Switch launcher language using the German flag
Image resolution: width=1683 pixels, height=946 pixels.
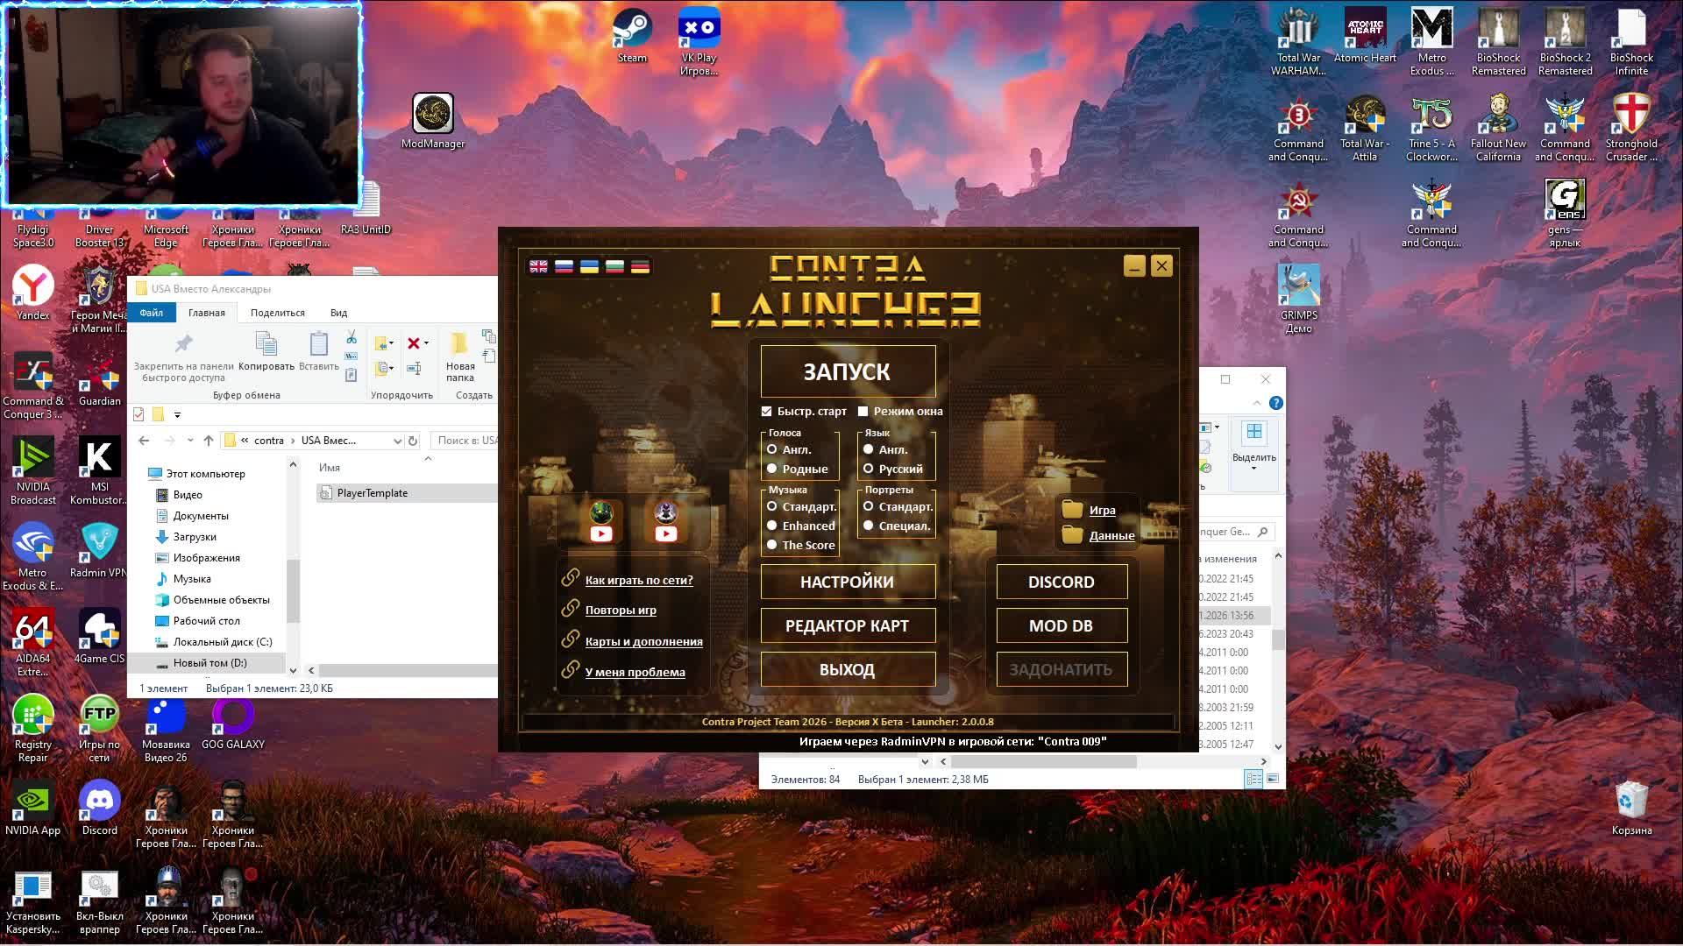(x=643, y=265)
